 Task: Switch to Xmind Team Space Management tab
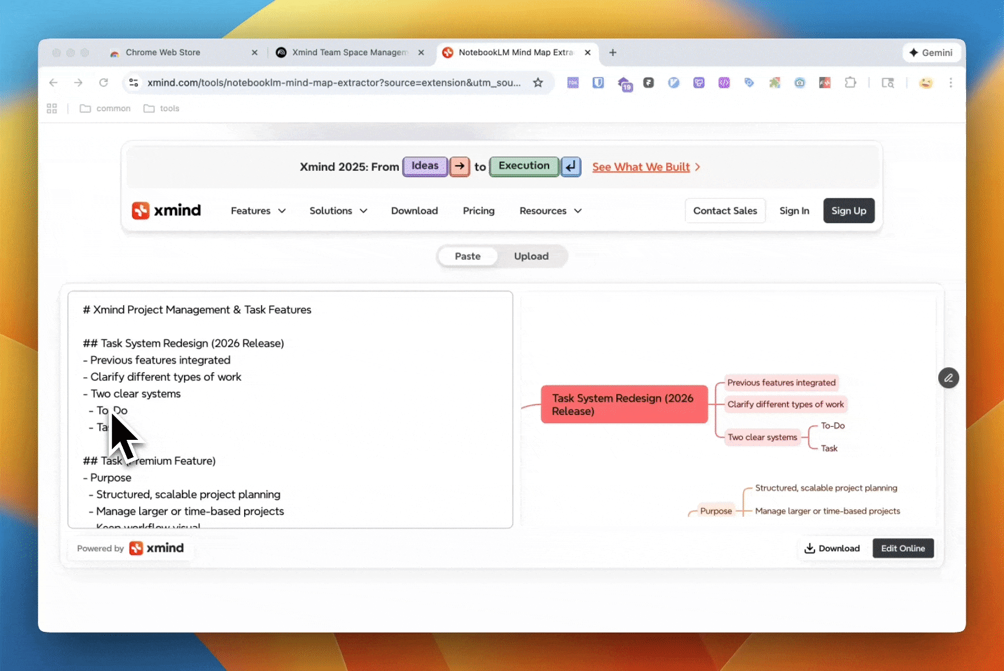pos(350,53)
